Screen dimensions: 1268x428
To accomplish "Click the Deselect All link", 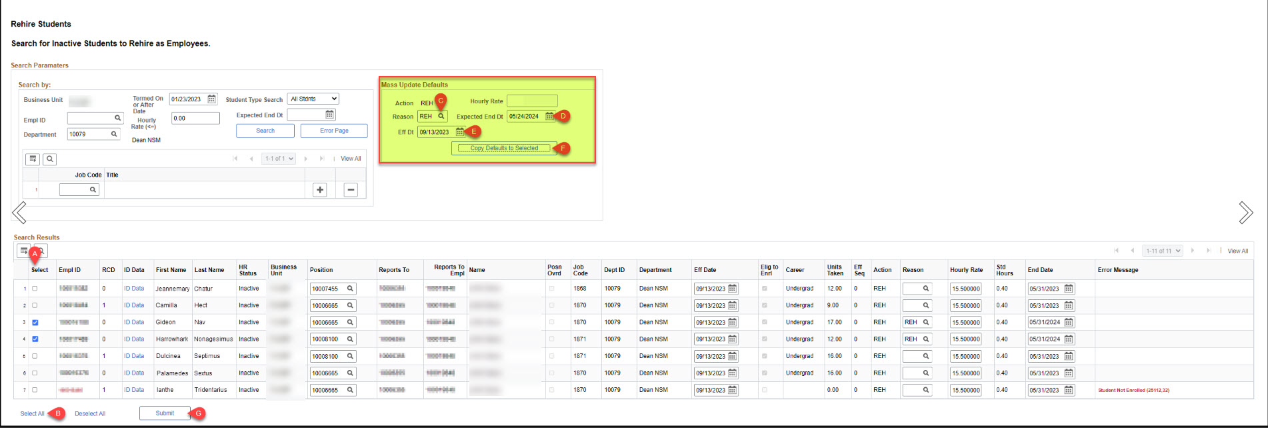I will 90,414.
